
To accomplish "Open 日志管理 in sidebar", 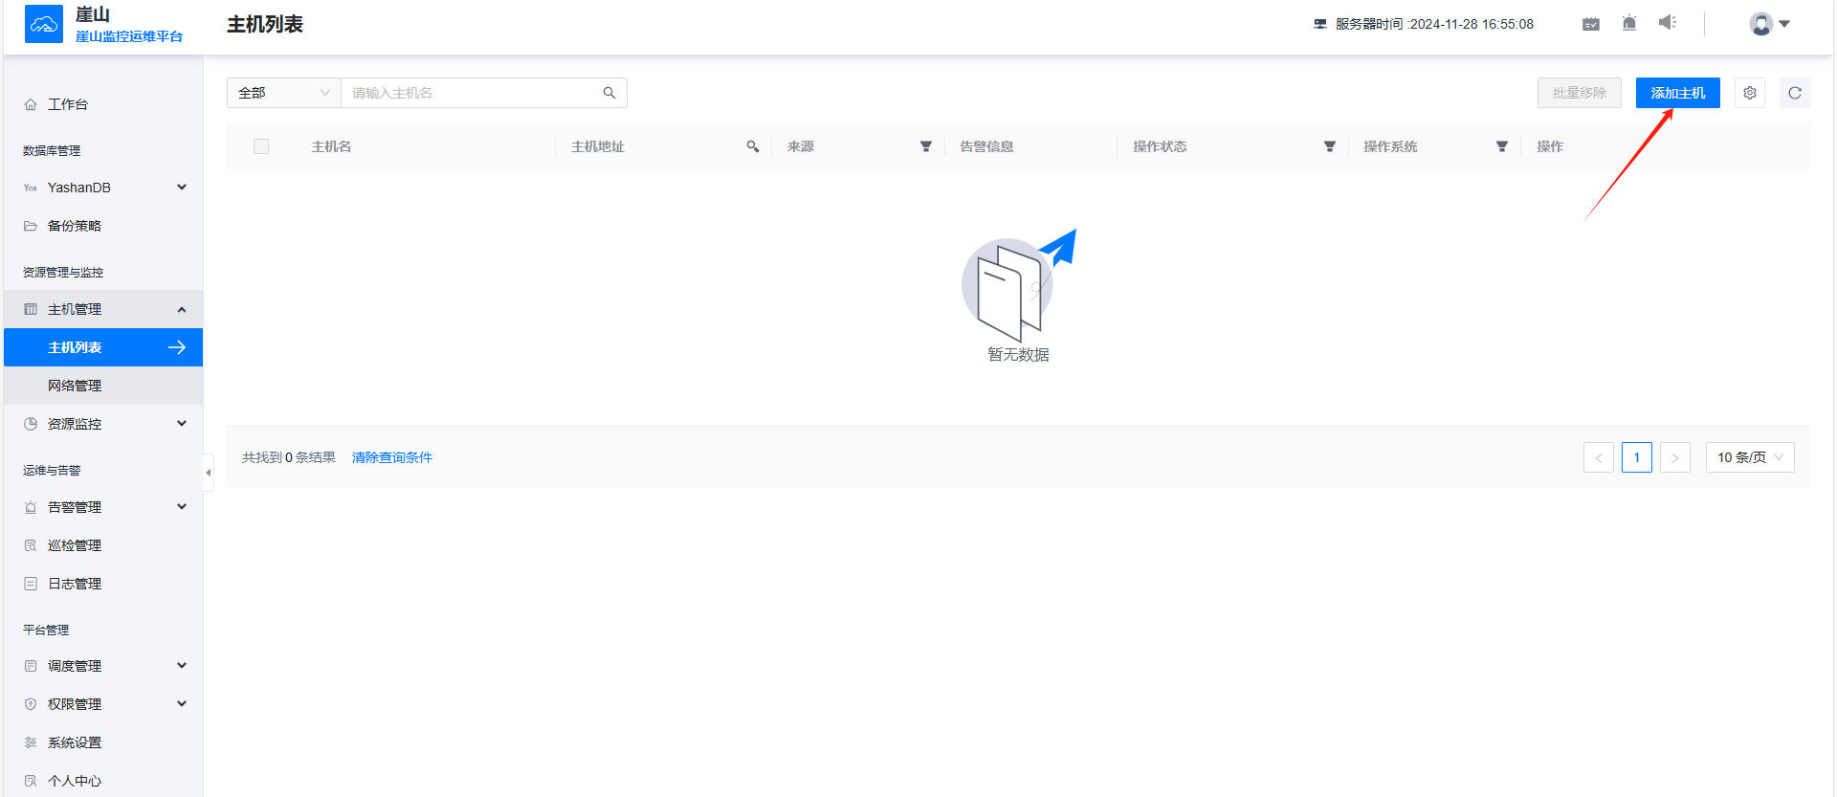I will click(x=103, y=584).
